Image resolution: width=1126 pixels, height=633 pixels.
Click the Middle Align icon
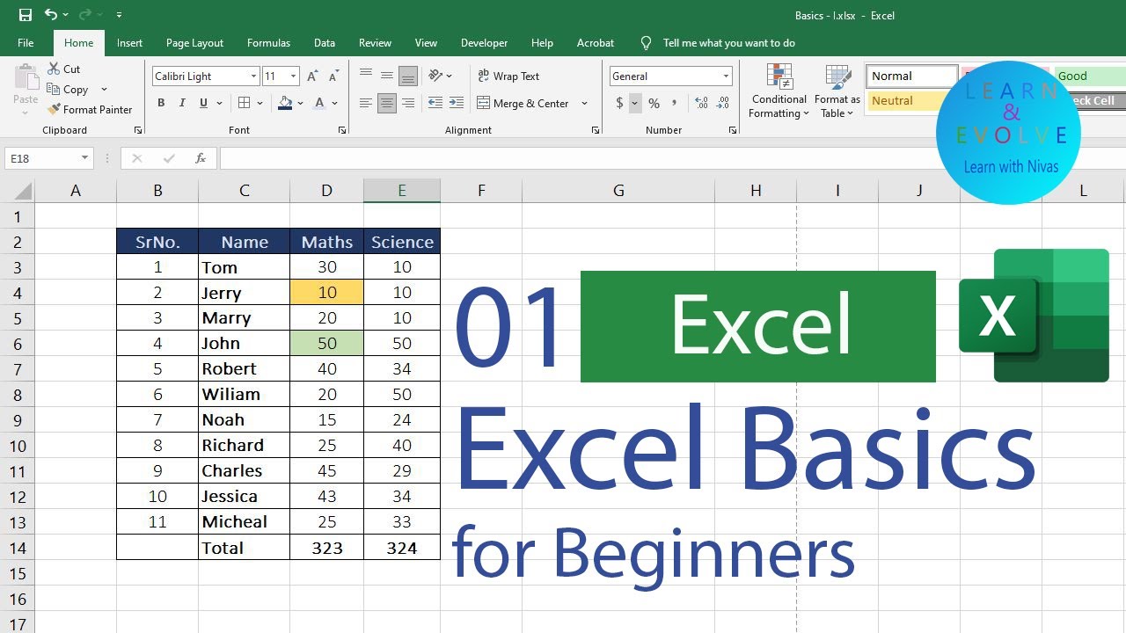click(x=387, y=76)
